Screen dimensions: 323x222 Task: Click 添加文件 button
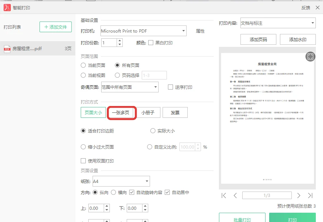click(x=56, y=27)
